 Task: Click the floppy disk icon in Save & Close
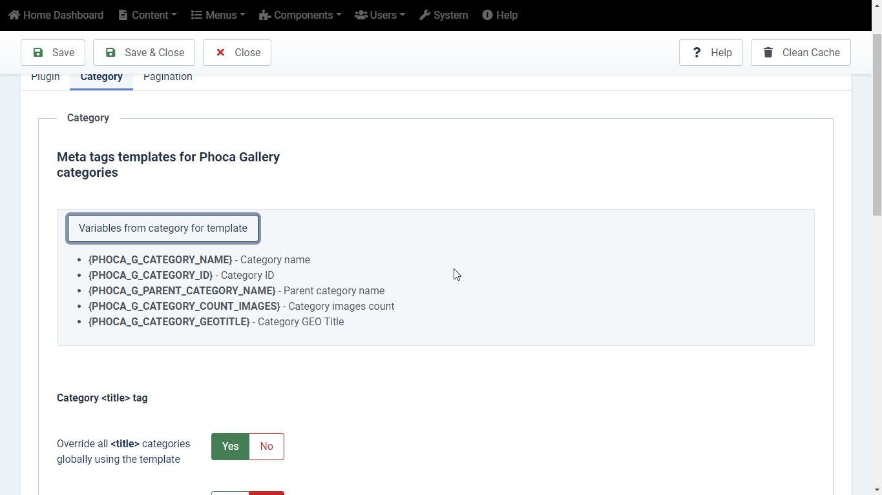[110, 53]
